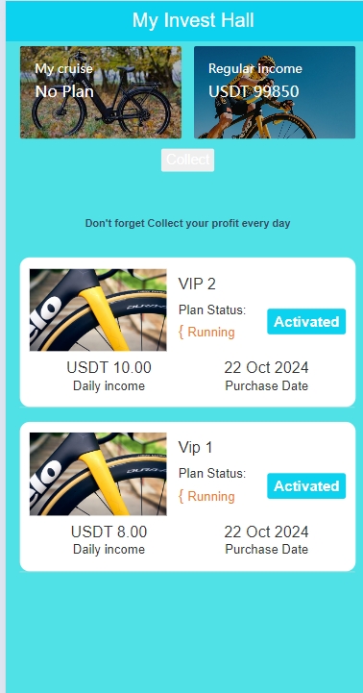Screen dimensions: 363x693
Task: Open the Regular income USDT card
Action: pyautogui.click(x=275, y=92)
